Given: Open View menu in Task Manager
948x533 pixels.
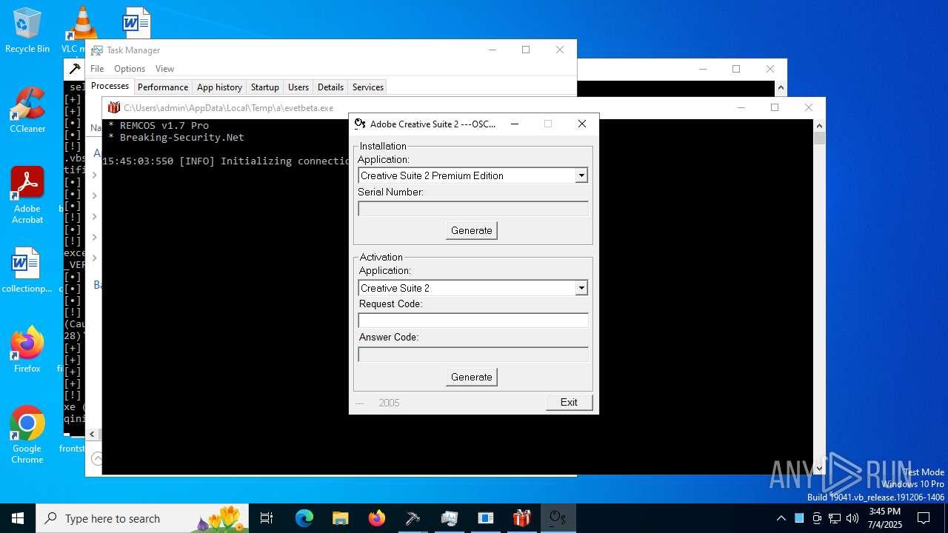Looking at the screenshot, I should click(x=164, y=68).
